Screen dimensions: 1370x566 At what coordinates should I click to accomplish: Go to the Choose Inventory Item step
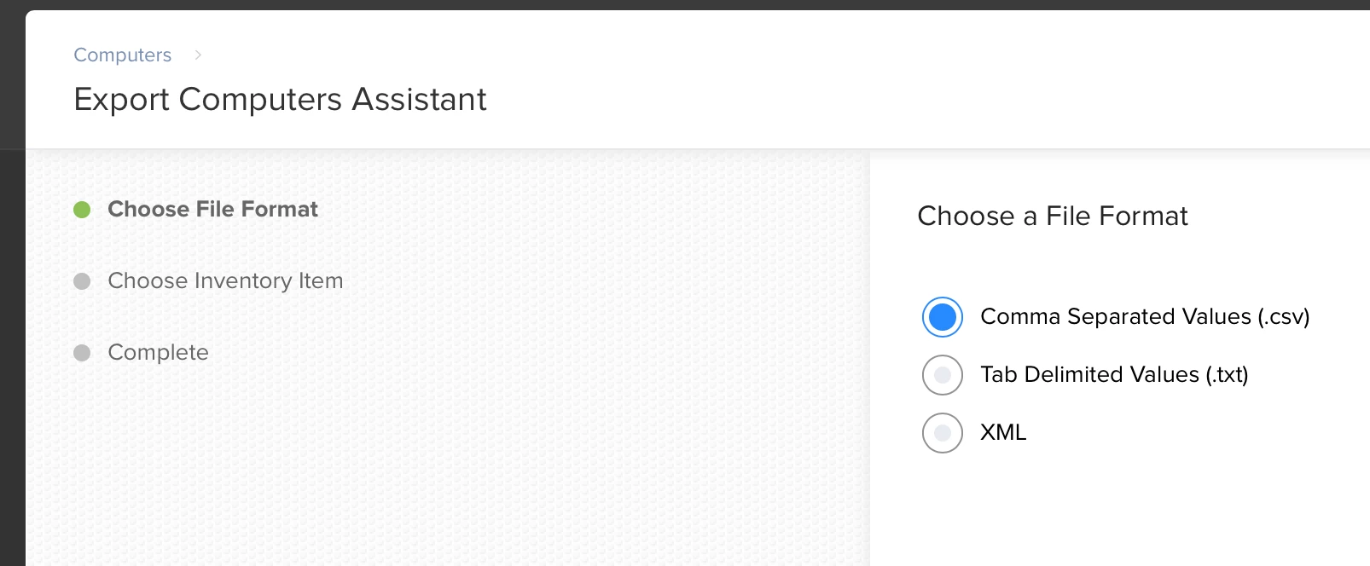225,280
